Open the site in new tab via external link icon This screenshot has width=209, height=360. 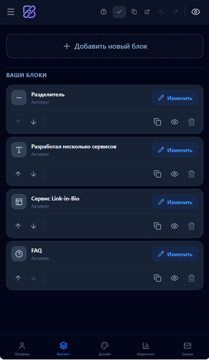click(147, 12)
